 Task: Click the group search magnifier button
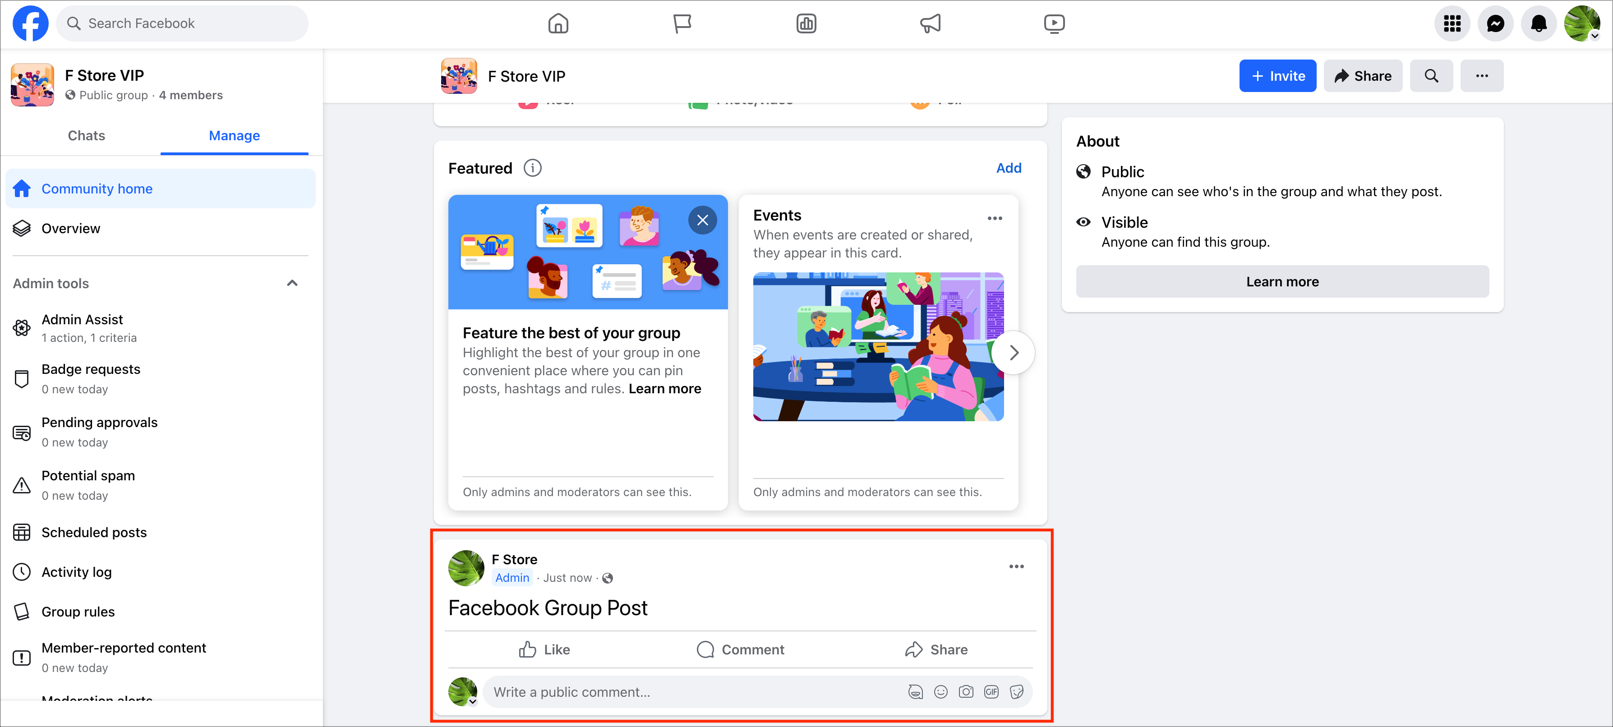coord(1431,76)
